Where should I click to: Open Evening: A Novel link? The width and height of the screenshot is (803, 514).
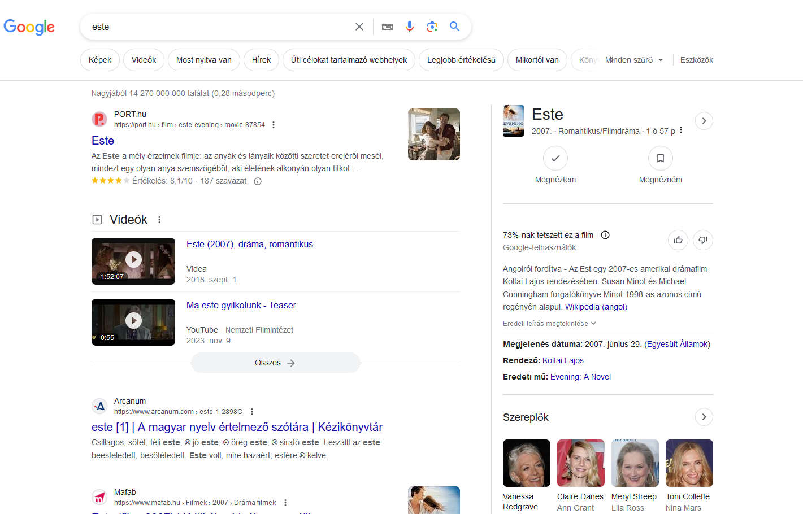580,377
